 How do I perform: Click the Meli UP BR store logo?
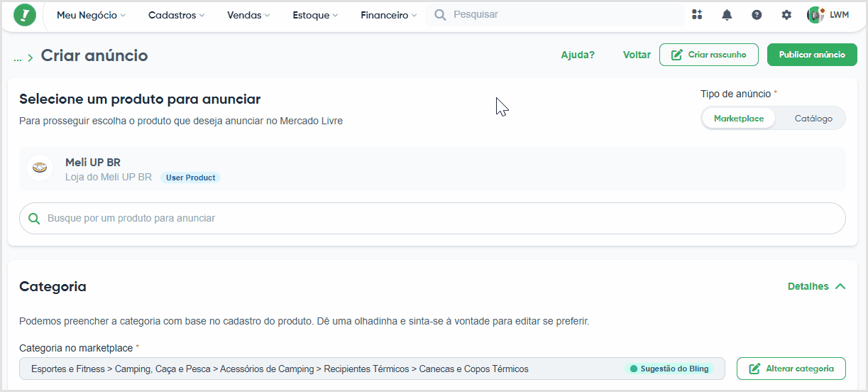pyautogui.click(x=40, y=168)
